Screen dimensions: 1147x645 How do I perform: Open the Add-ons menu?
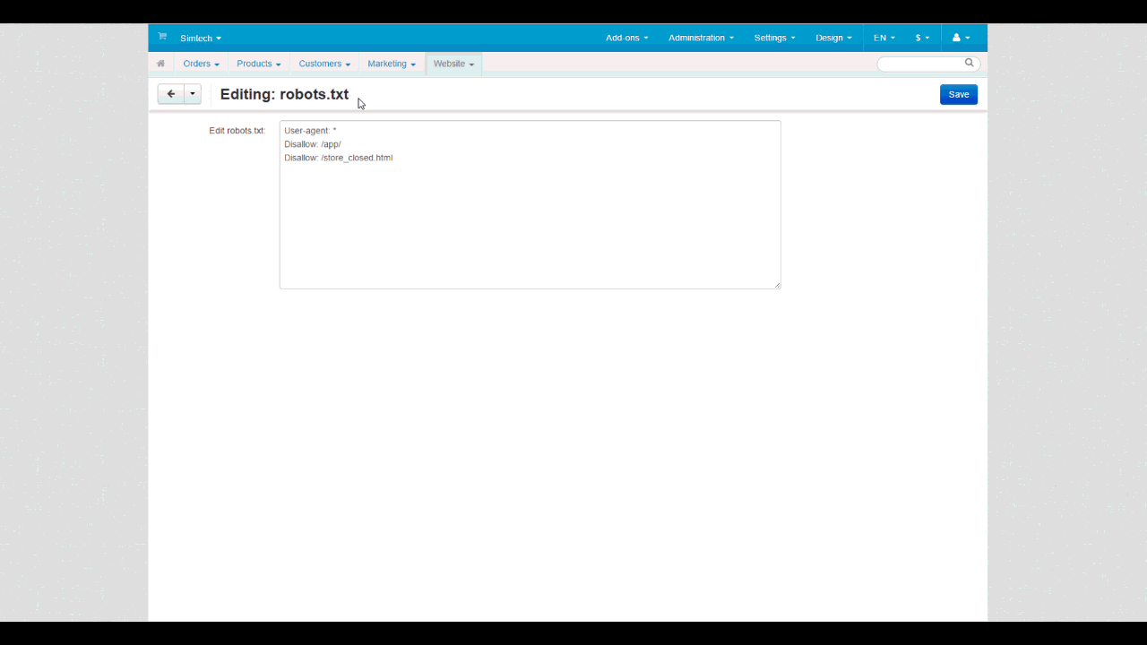pos(626,38)
